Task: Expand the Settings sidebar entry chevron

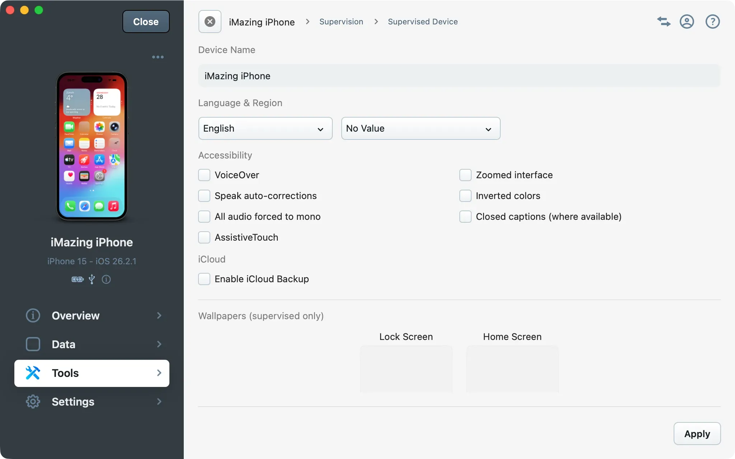Action: click(159, 402)
